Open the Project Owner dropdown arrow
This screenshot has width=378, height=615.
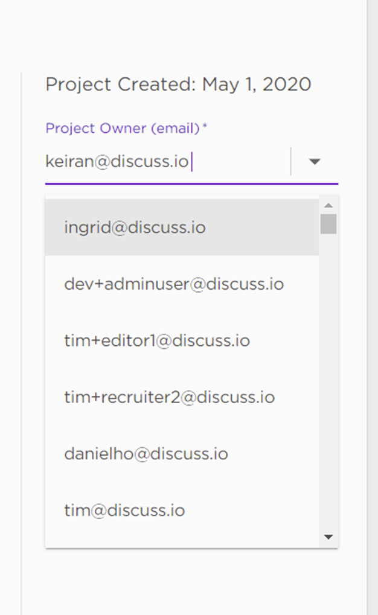click(315, 161)
